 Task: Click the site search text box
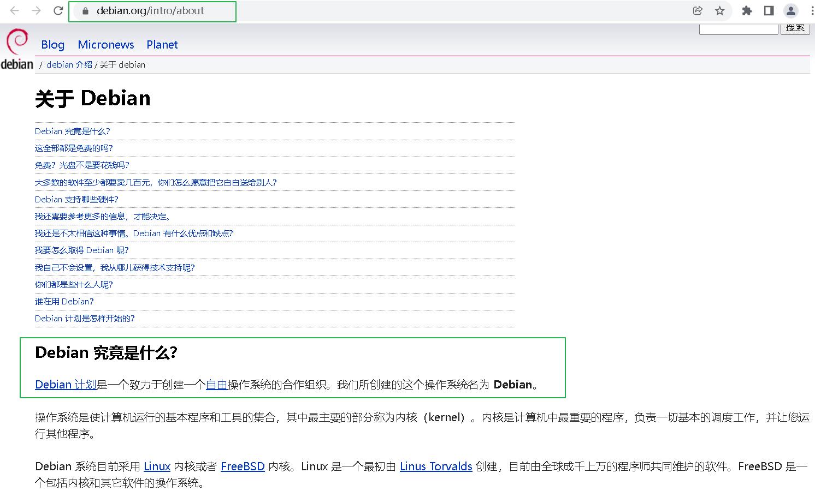point(739,29)
